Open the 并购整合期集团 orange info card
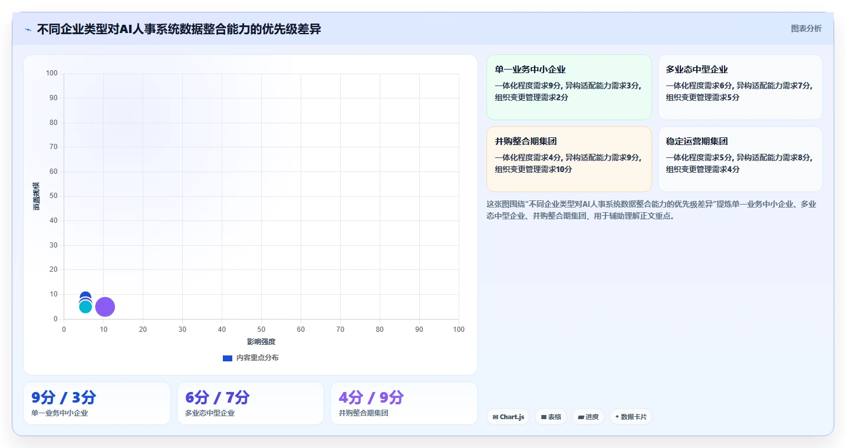 [x=569, y=159]
